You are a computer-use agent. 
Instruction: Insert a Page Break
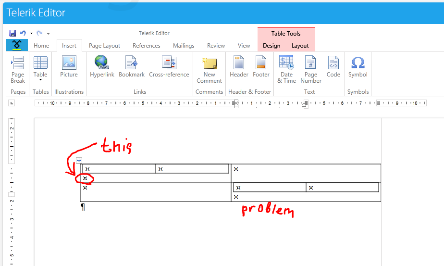(x=18, y=69)
